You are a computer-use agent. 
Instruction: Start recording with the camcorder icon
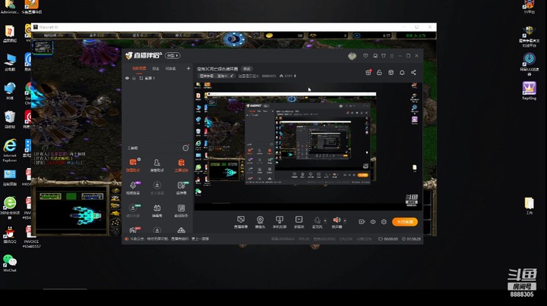point(362,221)
